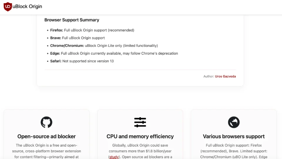The width and height of the screenshot is (282, 159).
Task: Click the Browser Support Summary heading
Action: coord(72,20)
